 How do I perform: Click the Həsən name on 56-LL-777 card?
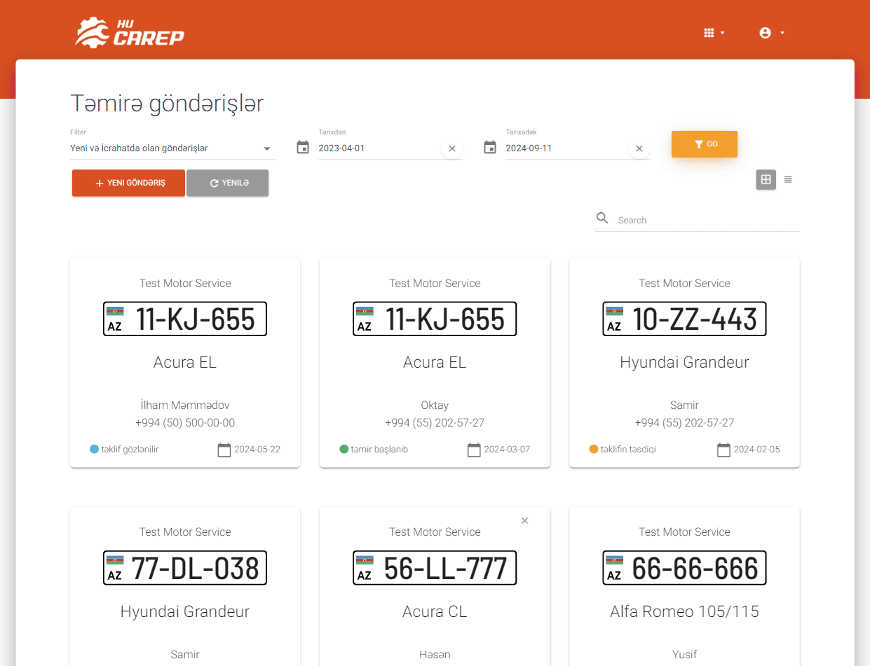435,654
